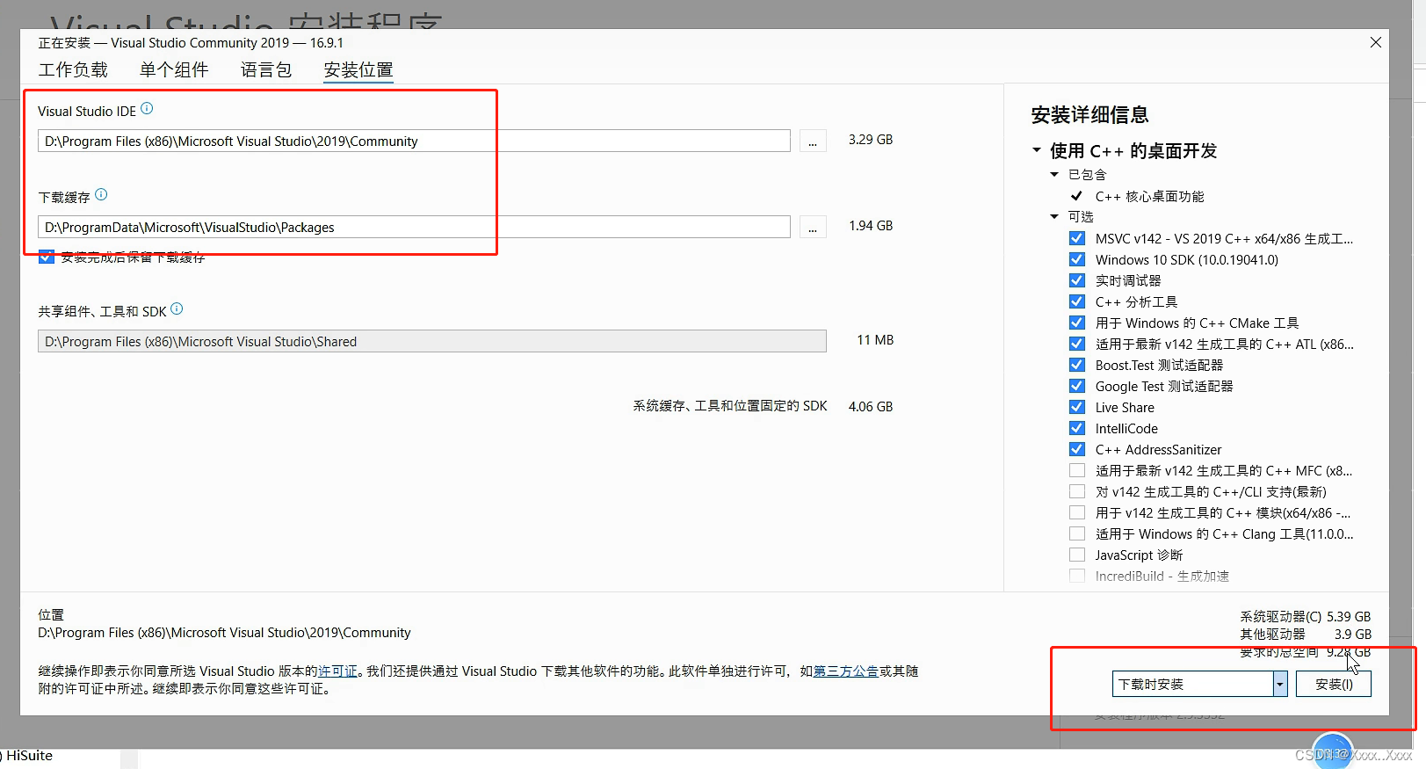Close the installer dialog
This screenshot has width=1426, height=769.
[x=1376, y=42]
